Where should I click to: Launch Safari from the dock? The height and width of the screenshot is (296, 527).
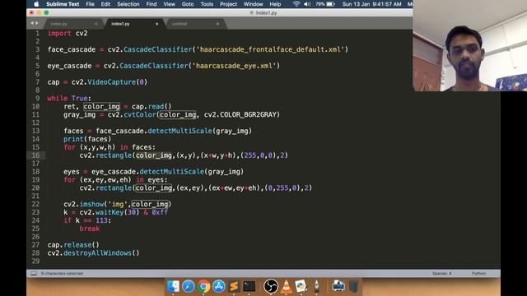pyautogui.click(x=189, y=286)
